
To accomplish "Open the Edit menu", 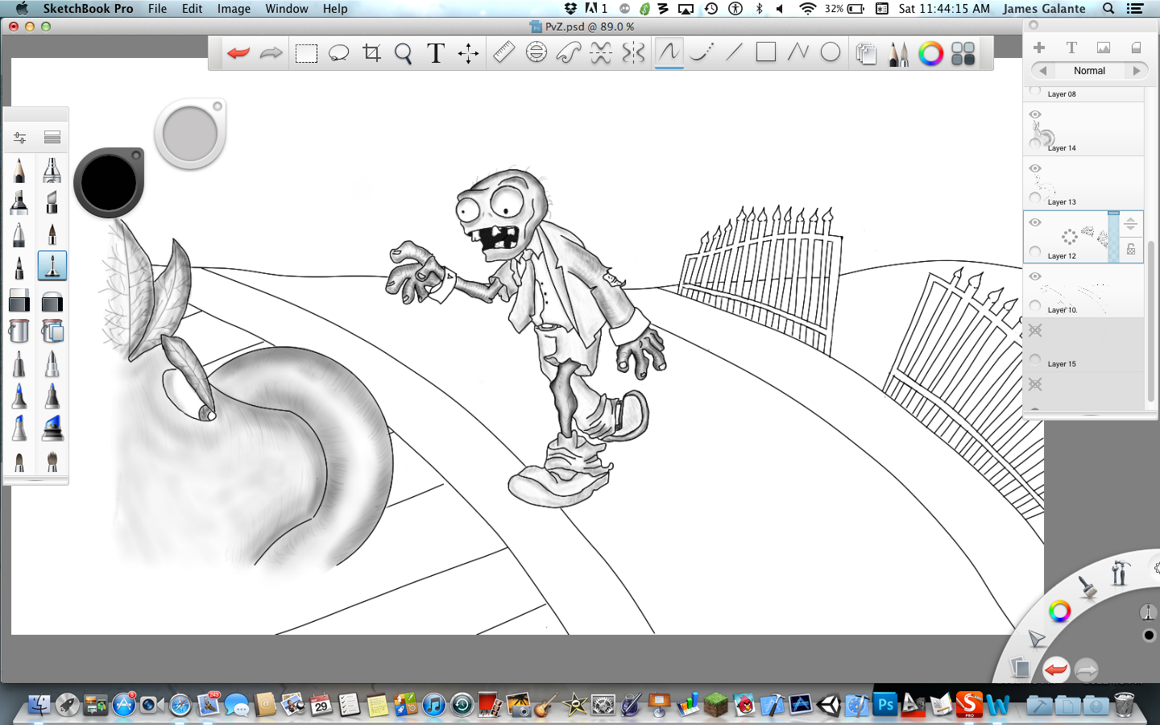I will 192,8.
